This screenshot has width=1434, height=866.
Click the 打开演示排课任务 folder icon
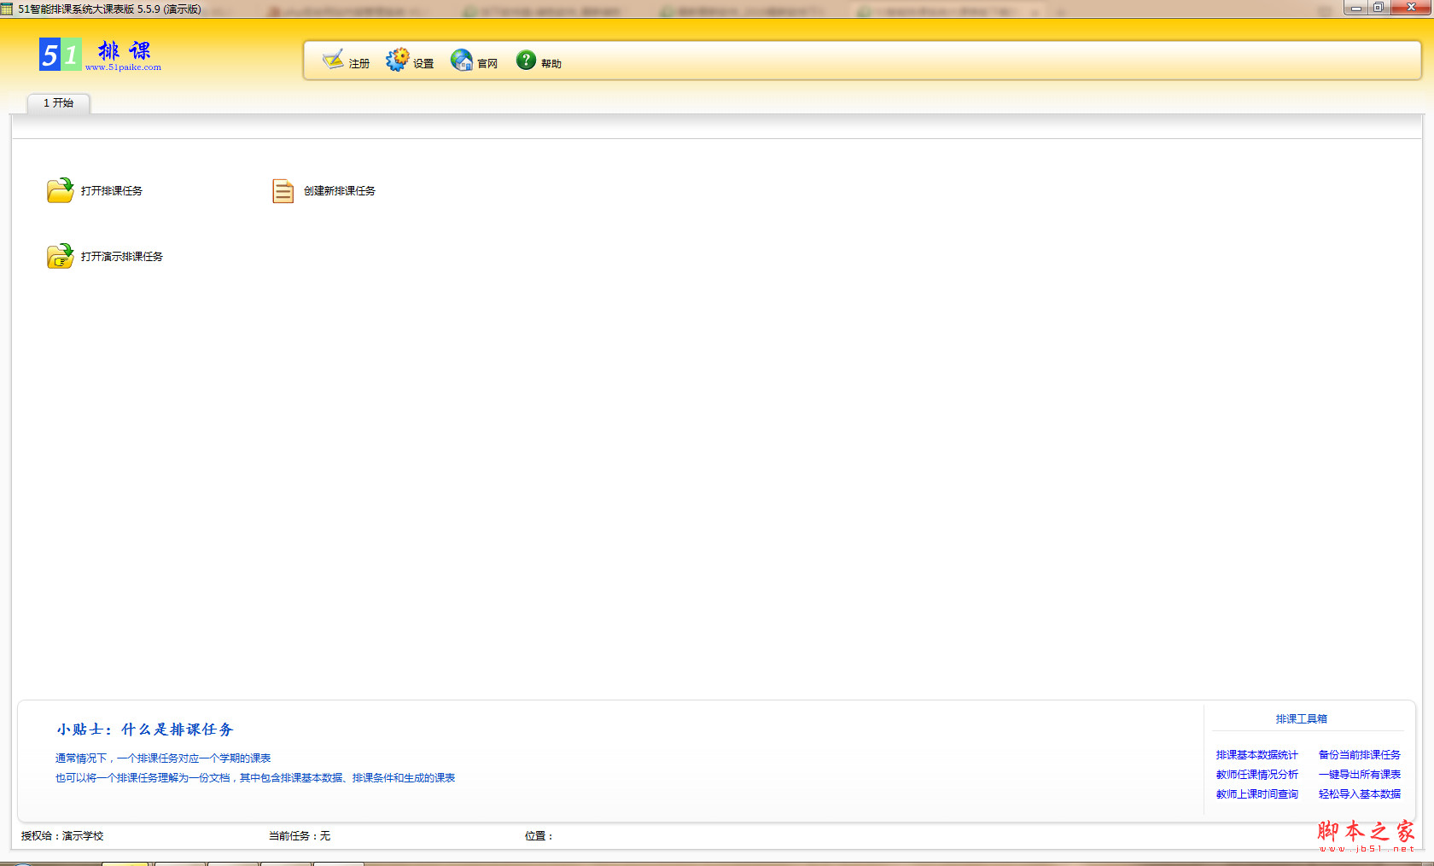click(x=60, y=256)
